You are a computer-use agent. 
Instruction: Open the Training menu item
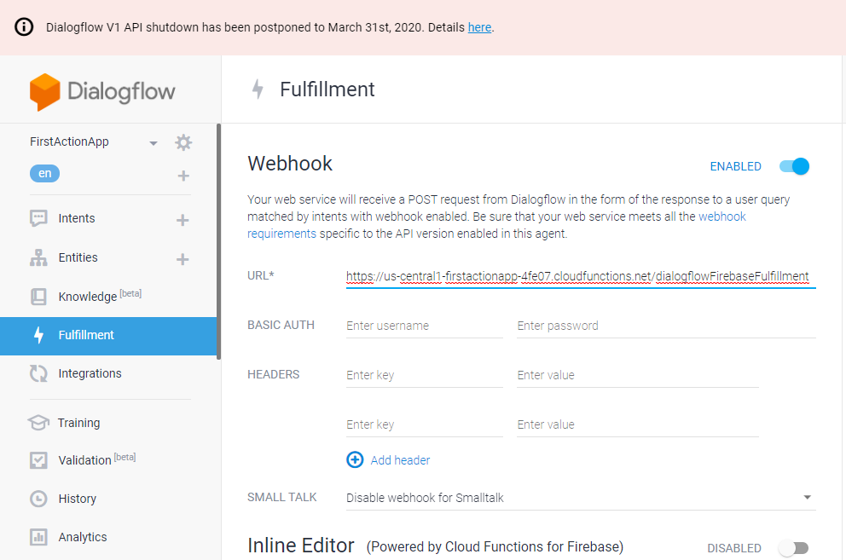coord(78,423)
